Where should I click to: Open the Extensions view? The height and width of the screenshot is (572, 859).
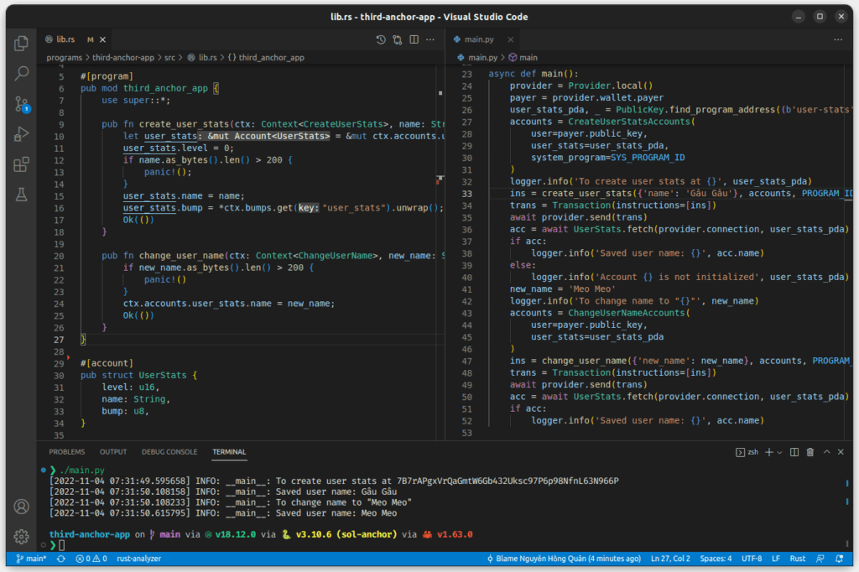click(x=22, y=164)
